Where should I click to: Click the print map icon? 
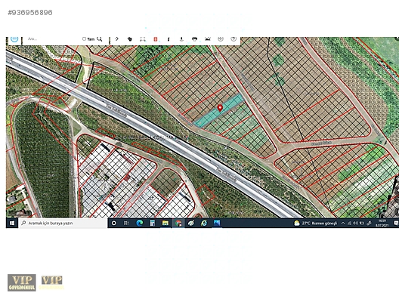[x=194, y=39]
